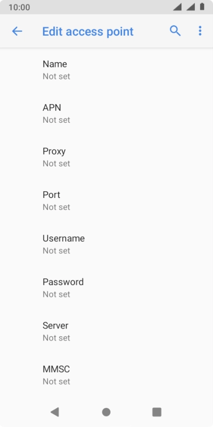This screenshot has height=427, width=213.
Task: Choose the Password setting
Action: pos(106,288)
